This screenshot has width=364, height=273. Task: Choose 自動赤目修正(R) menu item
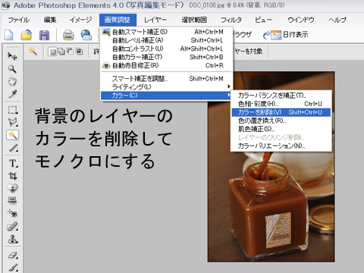tap(167, 66)
